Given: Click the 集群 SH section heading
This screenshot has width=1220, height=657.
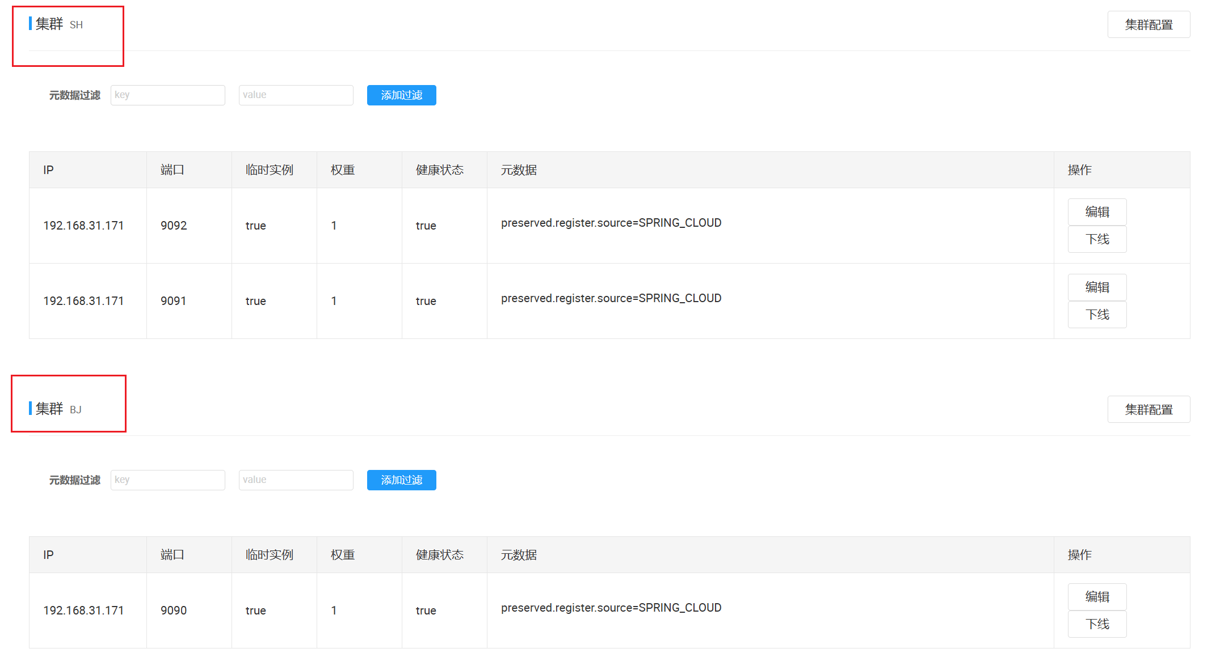Looking at the screenshot, I should [x=58, y=24].
